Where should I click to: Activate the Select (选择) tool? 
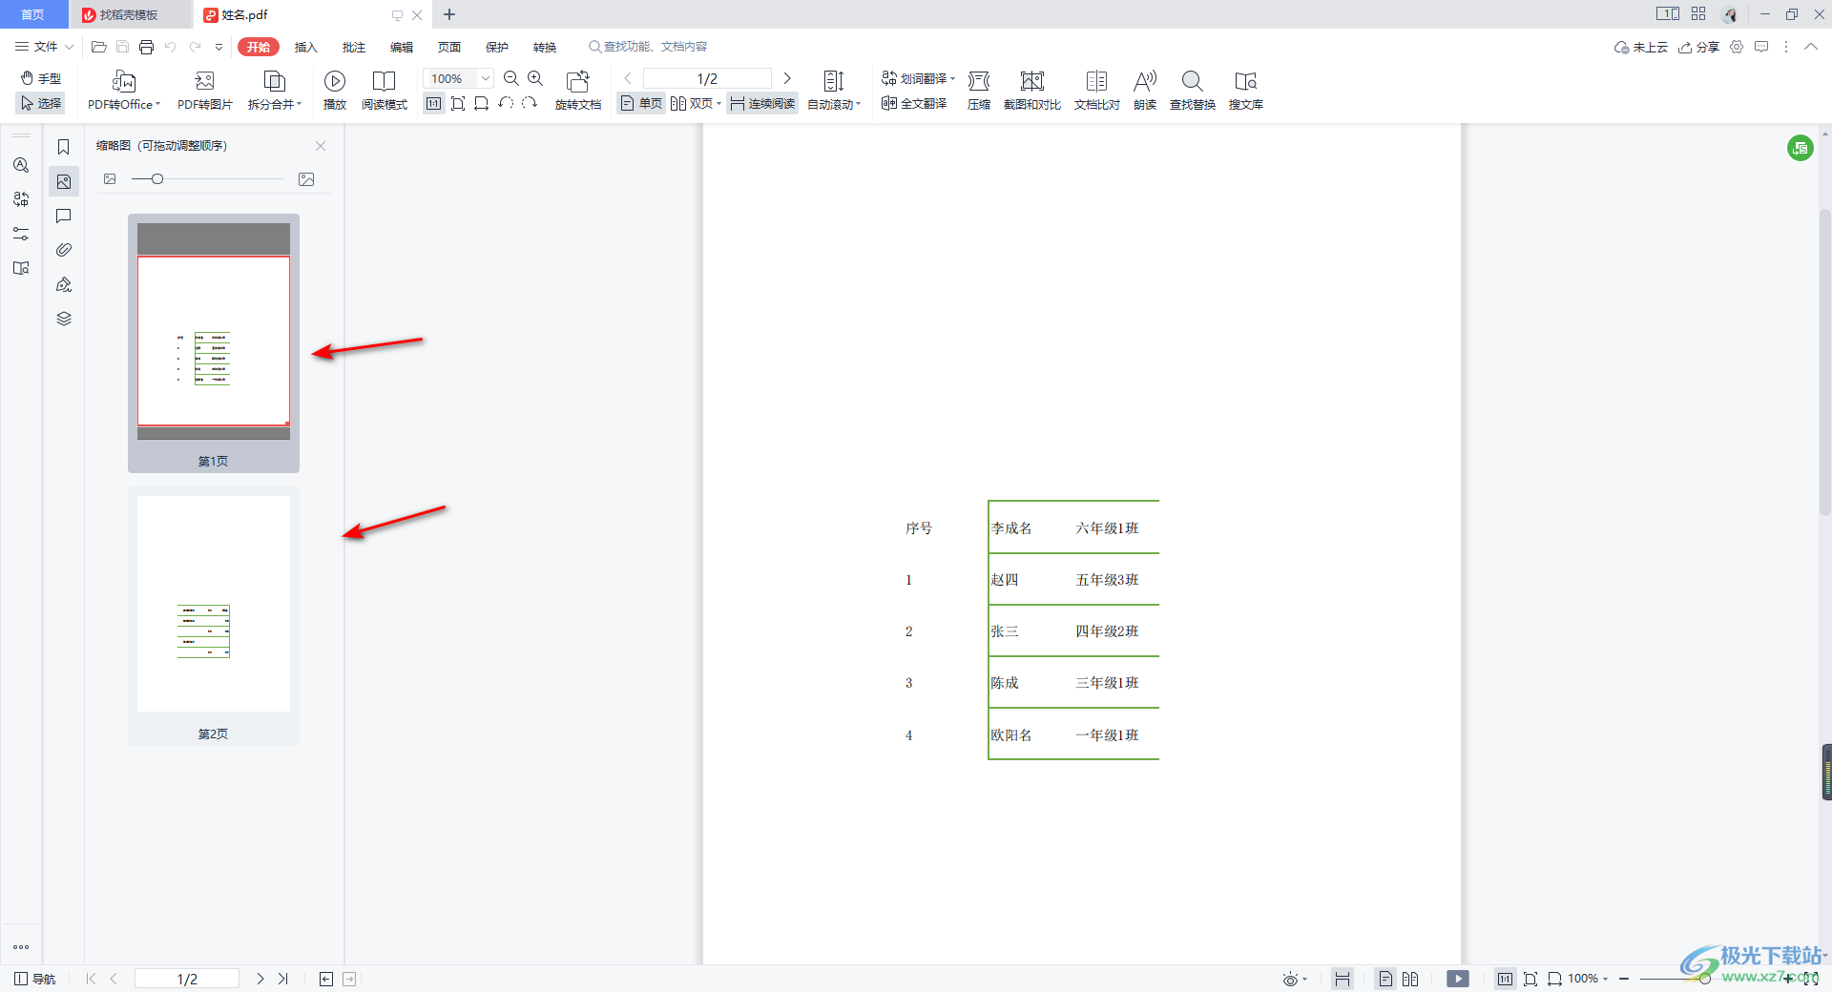pos(41,103)
